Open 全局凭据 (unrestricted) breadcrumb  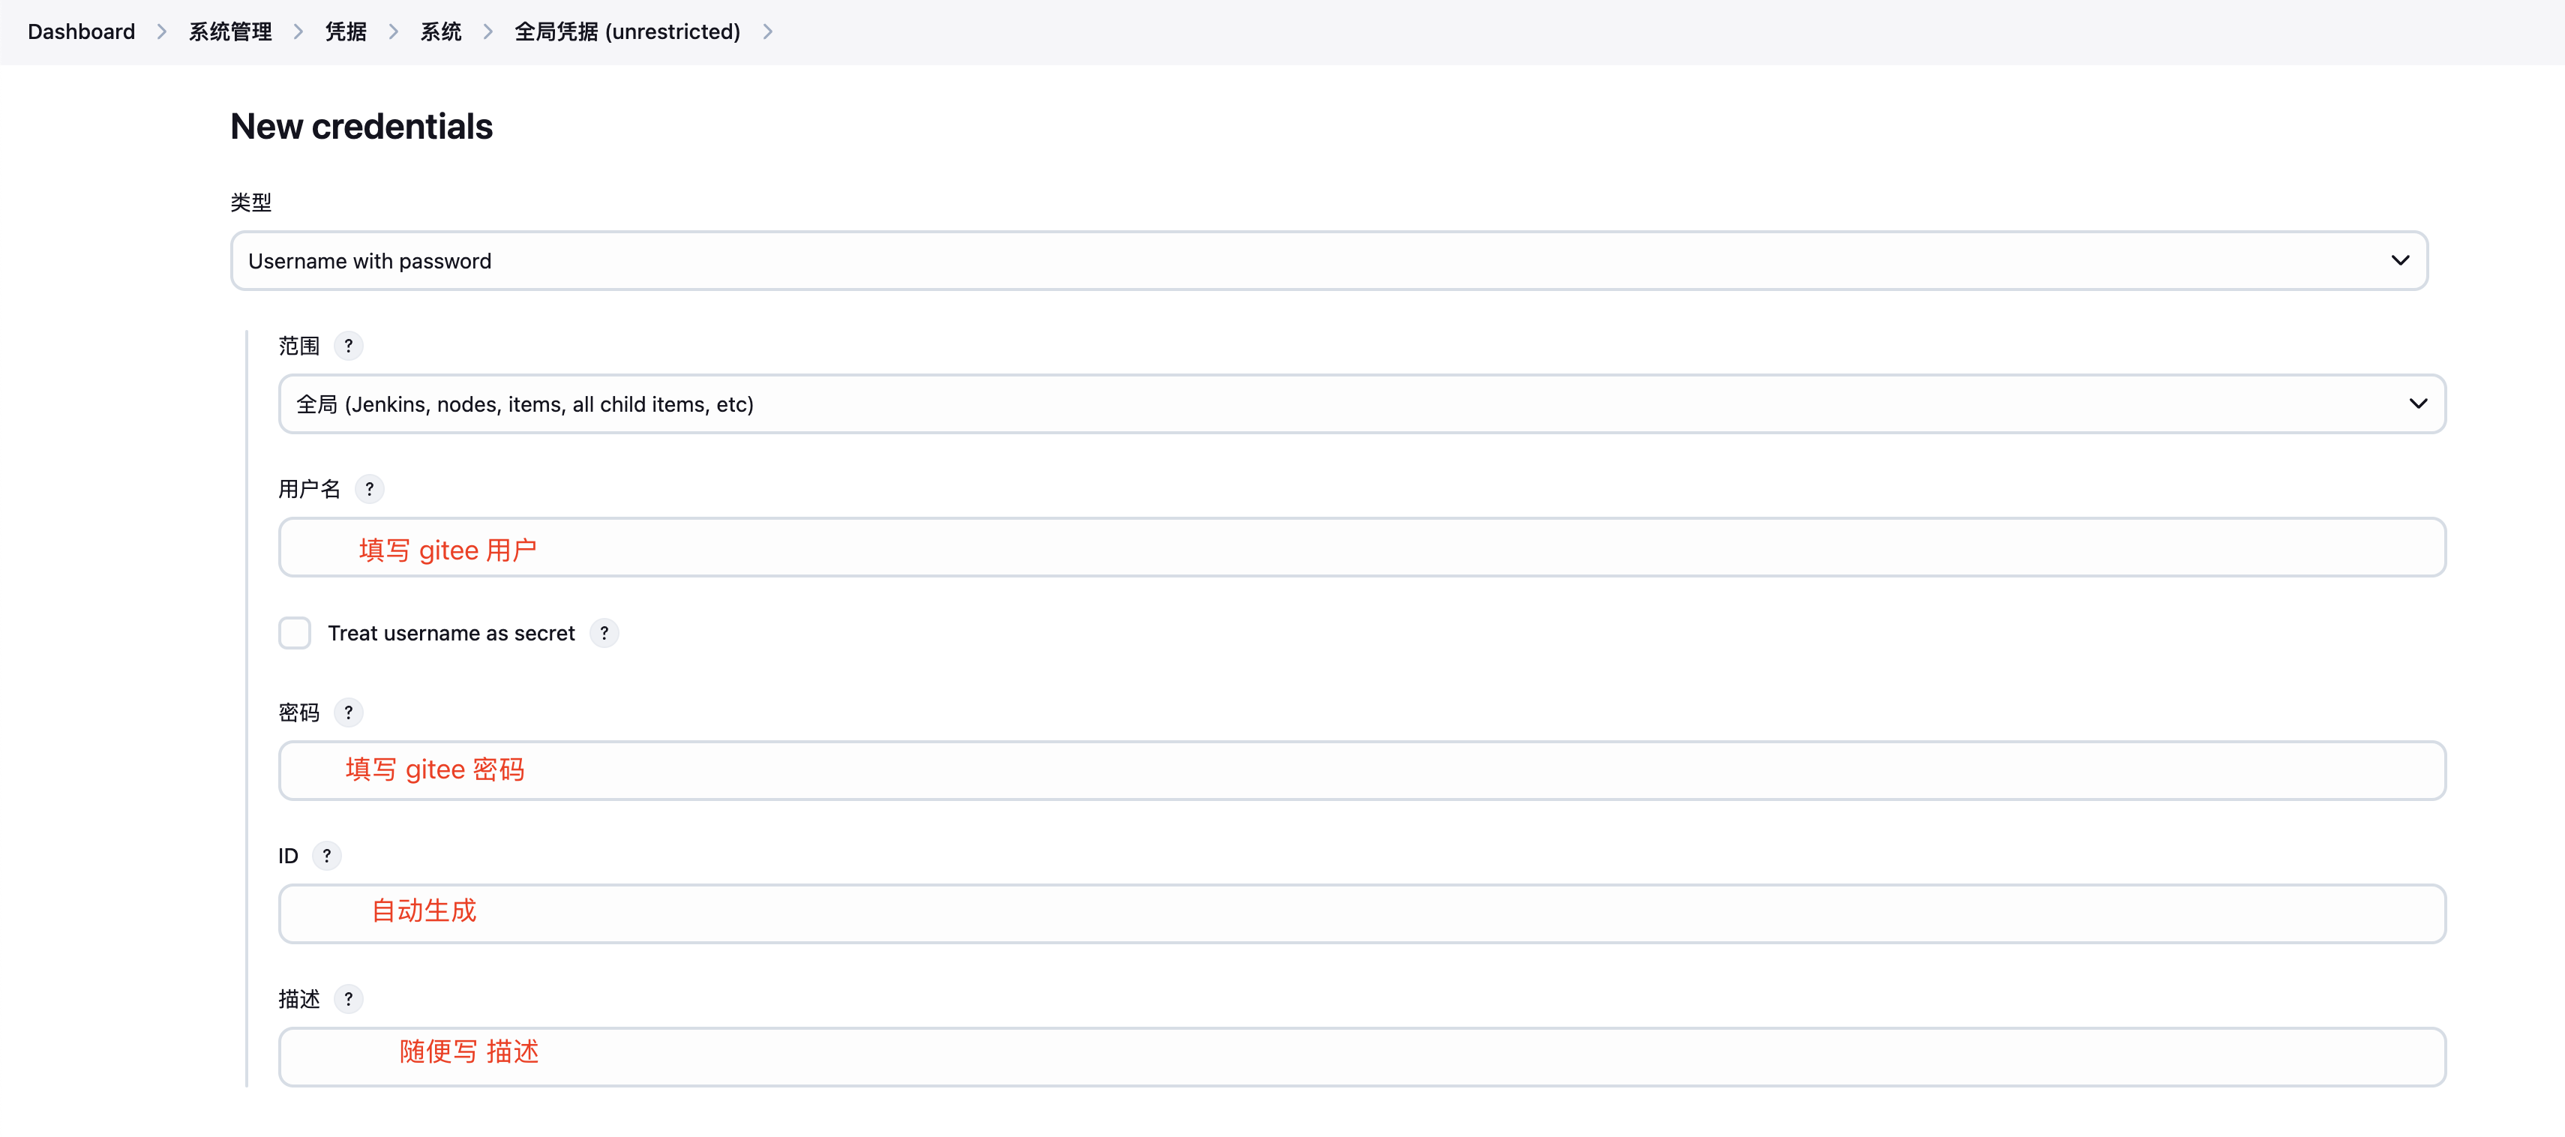627,31
